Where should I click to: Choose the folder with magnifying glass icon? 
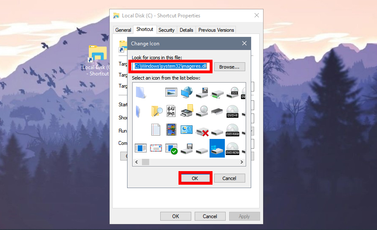pos(156,111)
